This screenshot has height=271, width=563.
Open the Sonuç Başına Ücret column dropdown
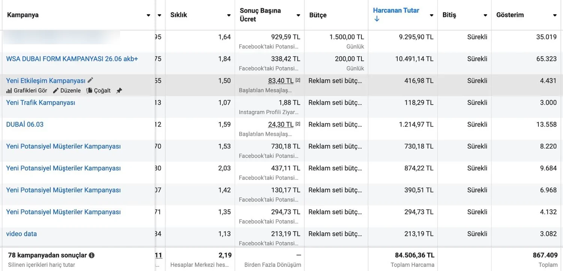coord(298,15)
